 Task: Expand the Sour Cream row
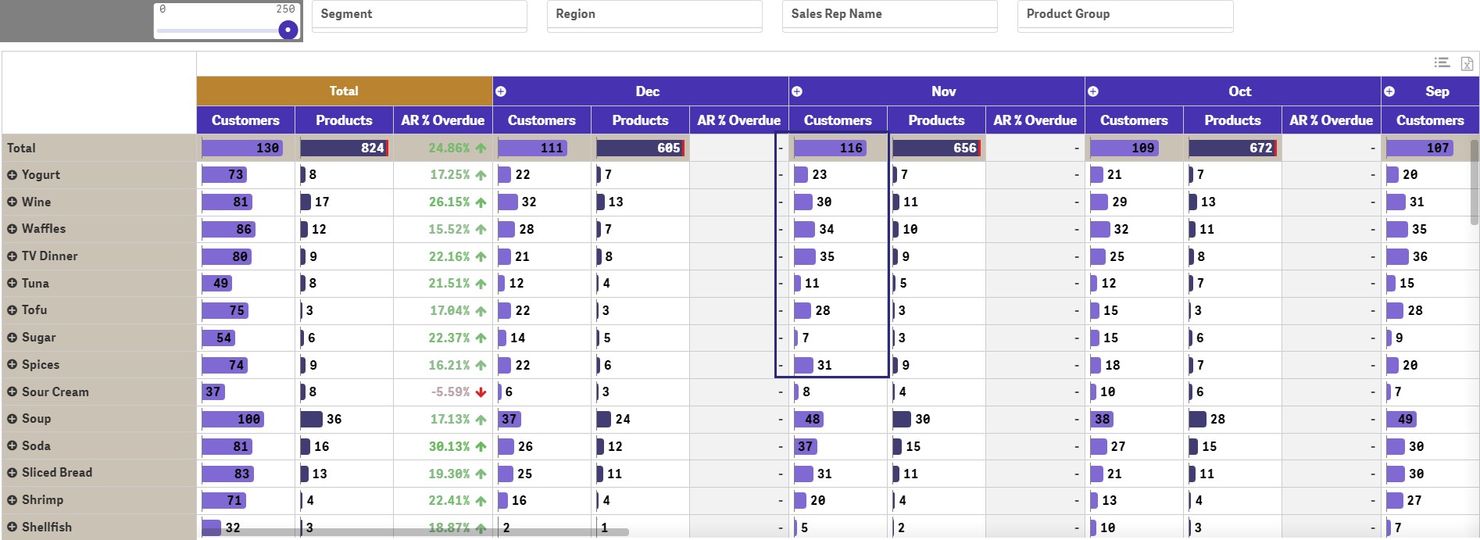12,392
